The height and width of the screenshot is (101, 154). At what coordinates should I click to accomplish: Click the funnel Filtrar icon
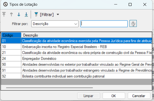pos(36,15)
